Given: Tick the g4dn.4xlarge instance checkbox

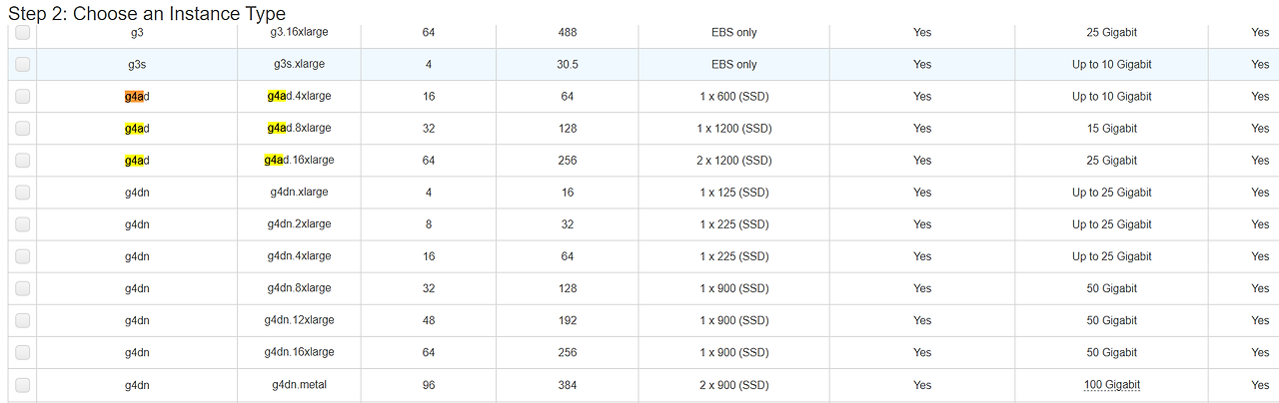Looking at the screenshot, I should coord(22,256).
